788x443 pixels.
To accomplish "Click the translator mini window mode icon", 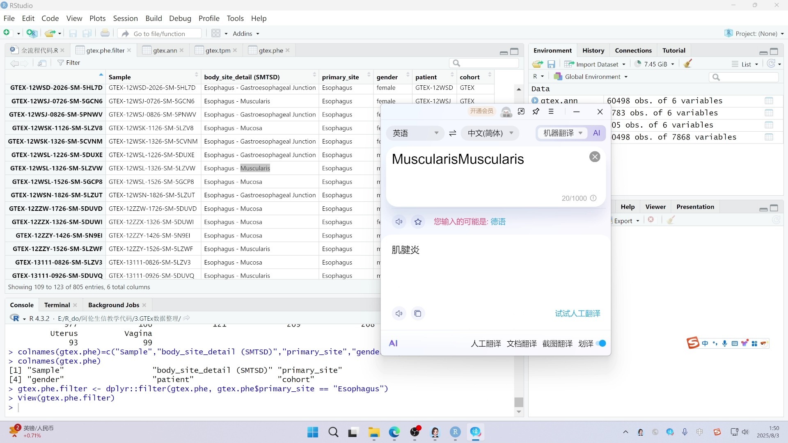I will pyautogui.click(x=521, y=112).
